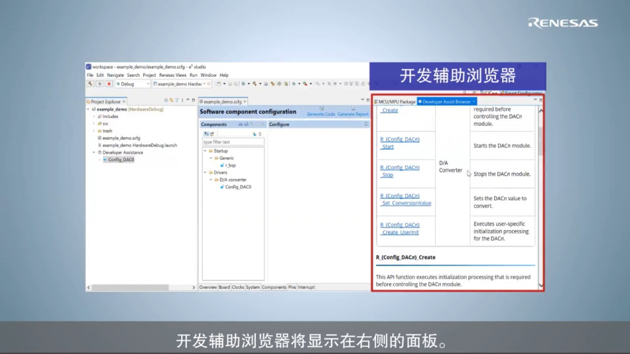Open the File menu
Screen dimensions: 630x354
click(x=90, y=75)
